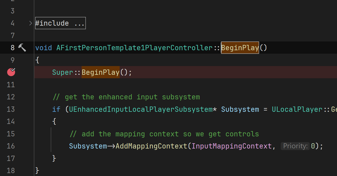Viewport: 337px width, 176px height.
Task: Click the BeginPlay function name in its definition
Action: [240, 48]
